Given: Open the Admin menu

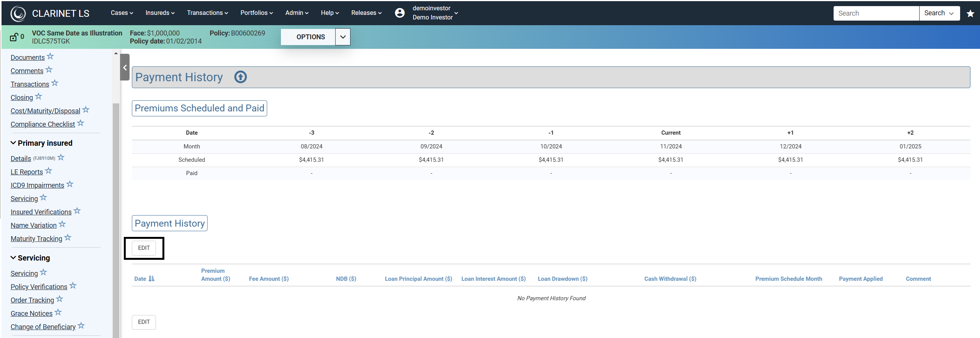Looking at the screenshot, I should (297, 13).
